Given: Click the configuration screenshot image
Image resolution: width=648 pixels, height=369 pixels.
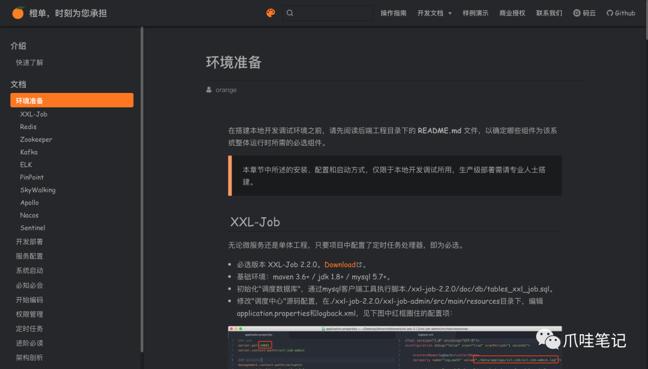Looking at the screenshot, I should [x=395, y=347].
